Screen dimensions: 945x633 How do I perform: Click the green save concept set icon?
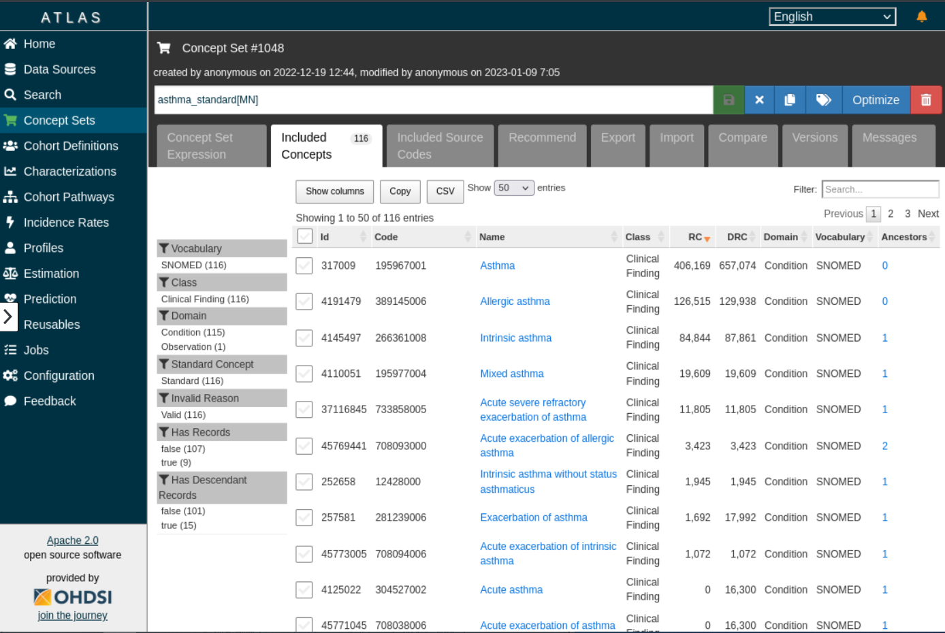[728, 100]
